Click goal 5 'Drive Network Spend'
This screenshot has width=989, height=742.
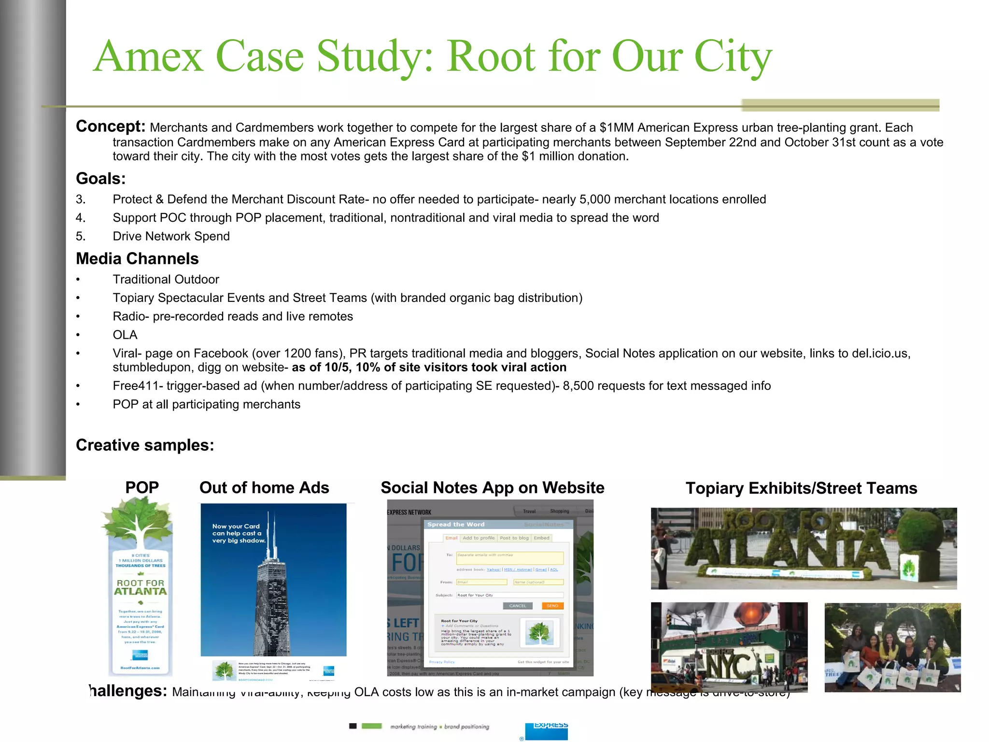pyautogui.click(x=171, y=236)
